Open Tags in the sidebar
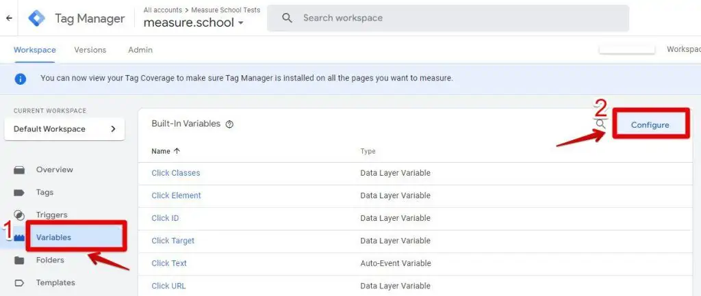701x296 pixels. point(44,192)
